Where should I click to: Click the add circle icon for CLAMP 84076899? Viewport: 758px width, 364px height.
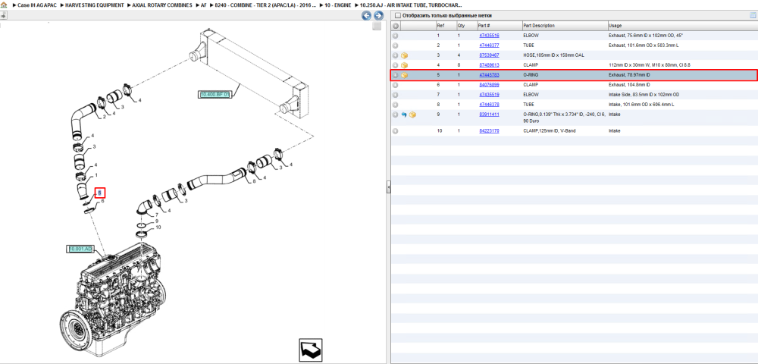coord(396,85)
